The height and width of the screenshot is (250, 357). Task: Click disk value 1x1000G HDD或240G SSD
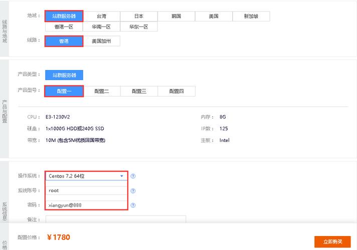pos(75,128)
